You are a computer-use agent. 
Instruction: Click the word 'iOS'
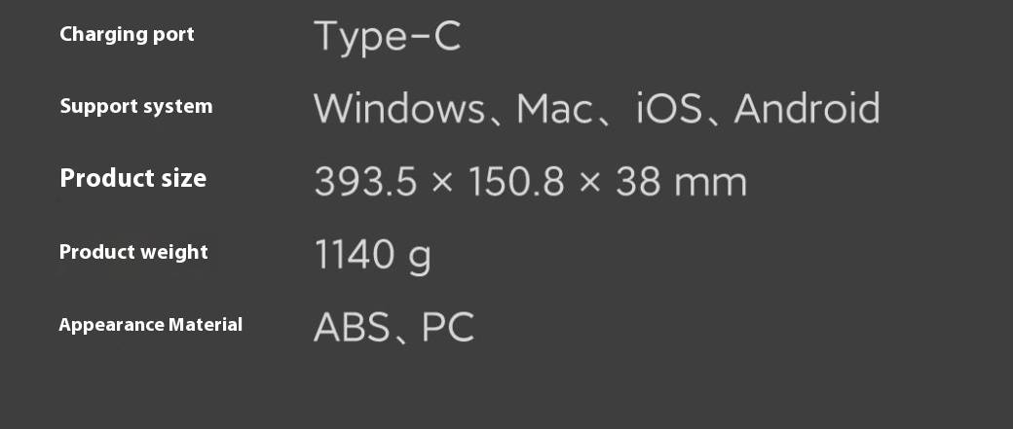coord(669,108)
